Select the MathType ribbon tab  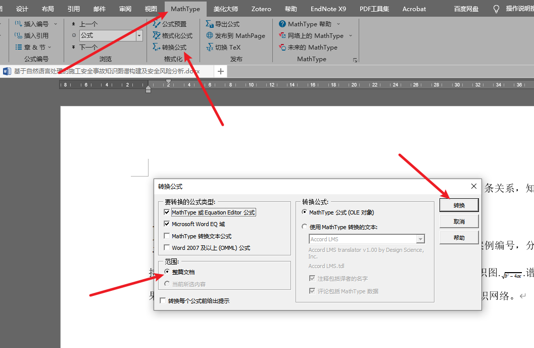tap(185, 9)
